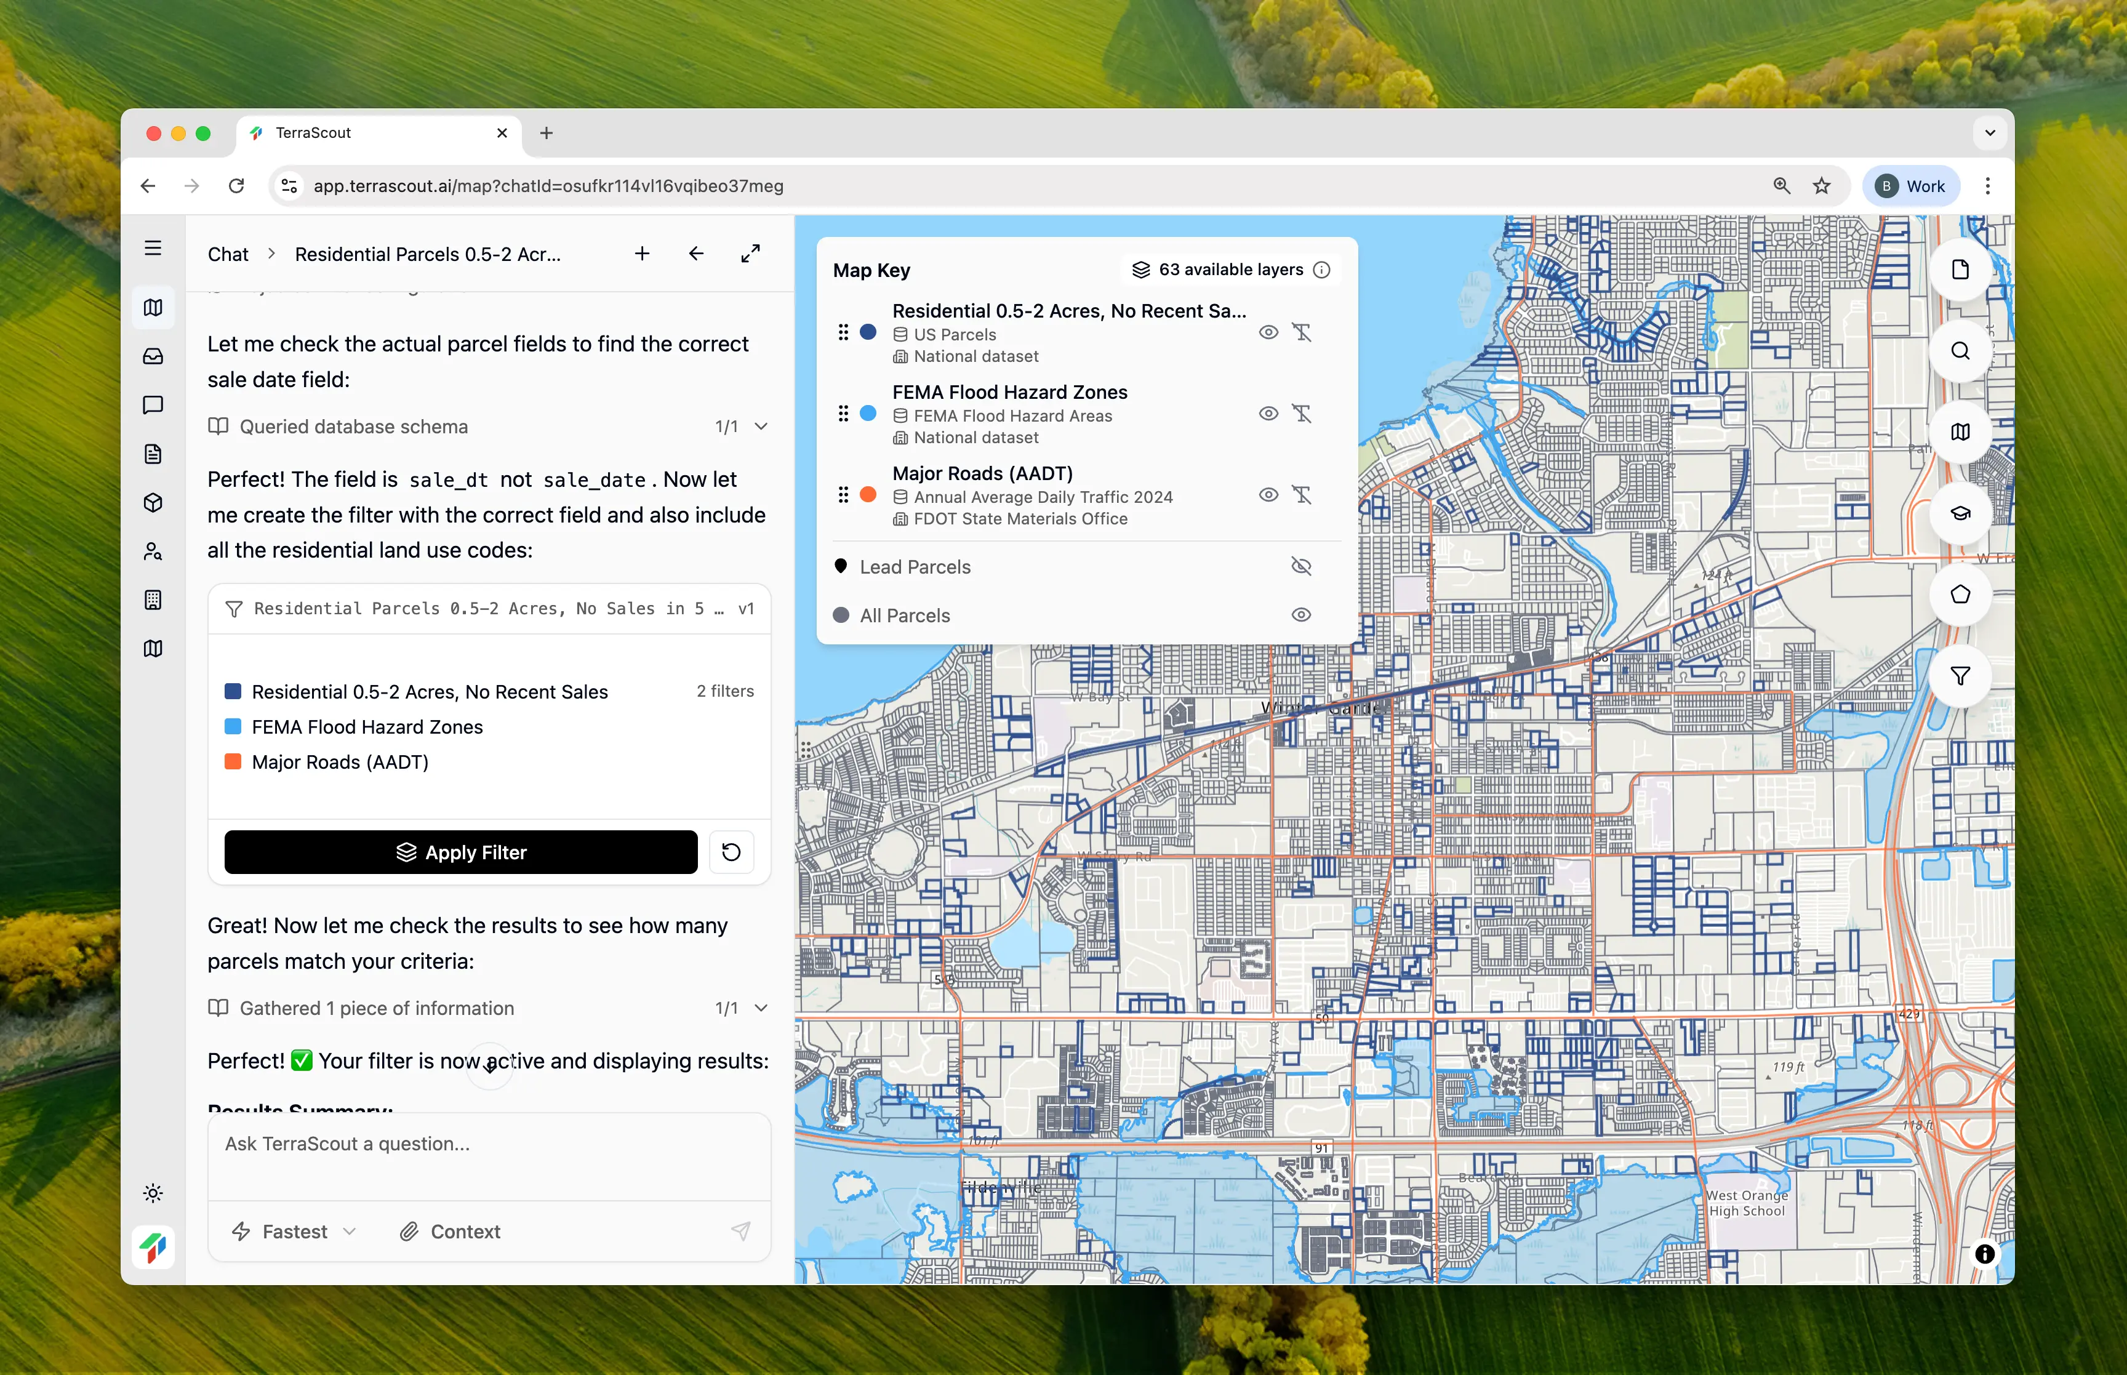The width and height of the screenshot is (2127, 1375).
Task: Go to Chat in the breadcrumb
Action: 228,254
